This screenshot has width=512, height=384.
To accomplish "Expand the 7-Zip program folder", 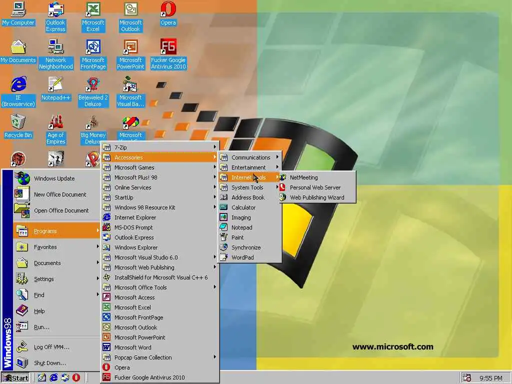I will pos(159,147).
